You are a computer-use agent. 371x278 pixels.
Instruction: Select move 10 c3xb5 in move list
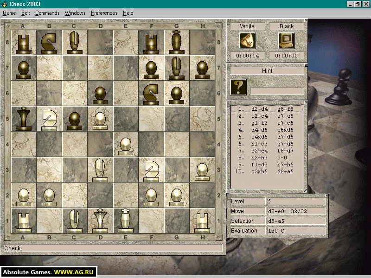point(260,171)
